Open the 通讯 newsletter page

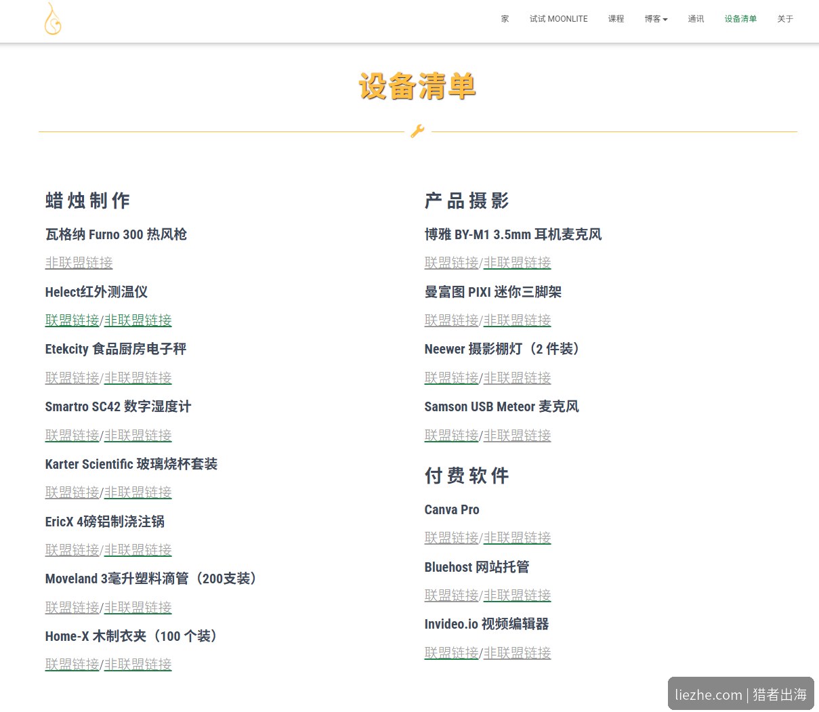tap(696, 19)
